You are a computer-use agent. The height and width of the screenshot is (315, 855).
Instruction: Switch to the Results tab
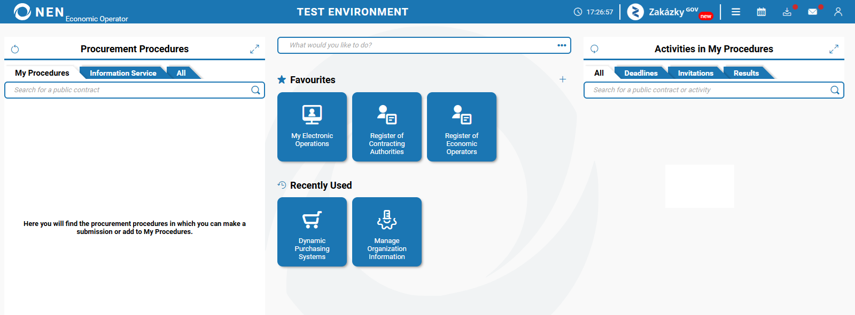pyautogui.click(x=746, y=73)
